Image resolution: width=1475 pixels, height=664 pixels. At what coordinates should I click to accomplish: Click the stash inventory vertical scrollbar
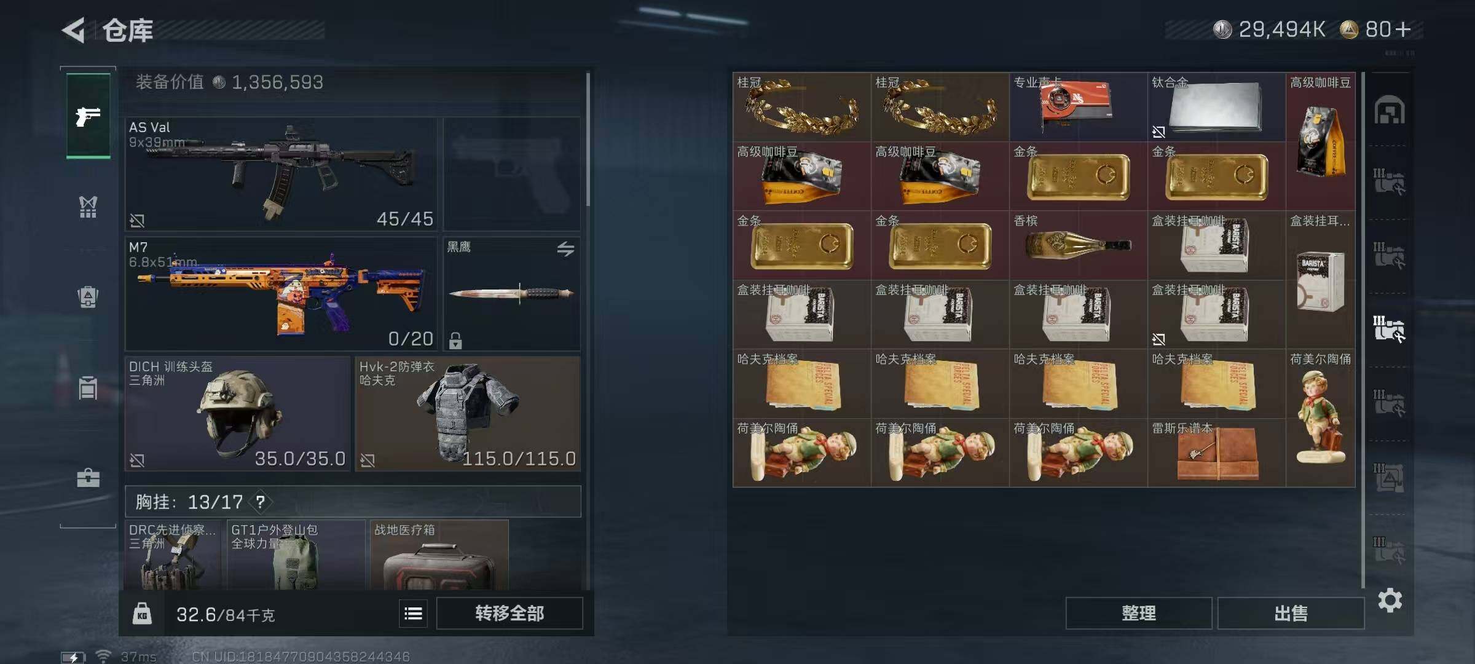[1363, 330]
